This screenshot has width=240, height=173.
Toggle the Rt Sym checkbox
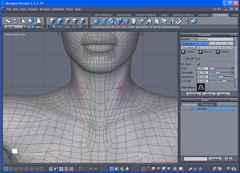(199, 64)
